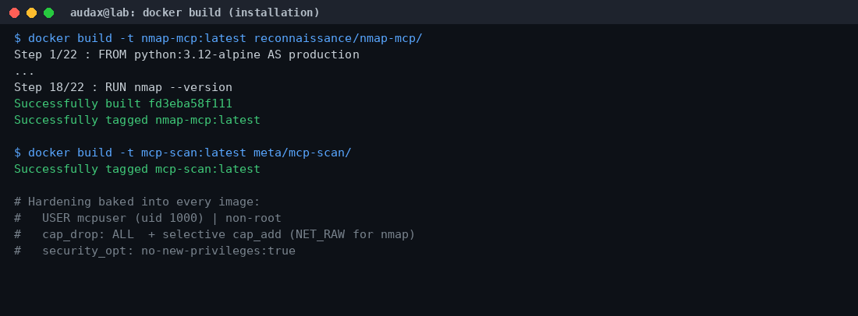858x316 pixels.
Task: Click the 'reconnaissance/nmap-mcp/' path text
Action: (x=339, y=38)
